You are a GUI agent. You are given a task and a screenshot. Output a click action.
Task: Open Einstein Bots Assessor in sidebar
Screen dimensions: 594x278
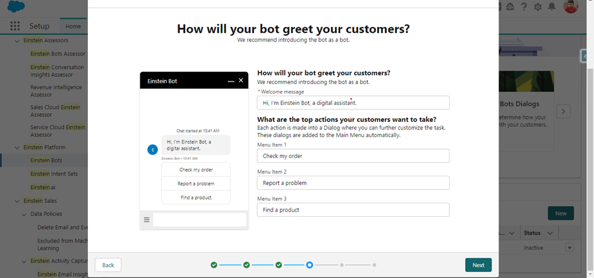tap(58, 54)
